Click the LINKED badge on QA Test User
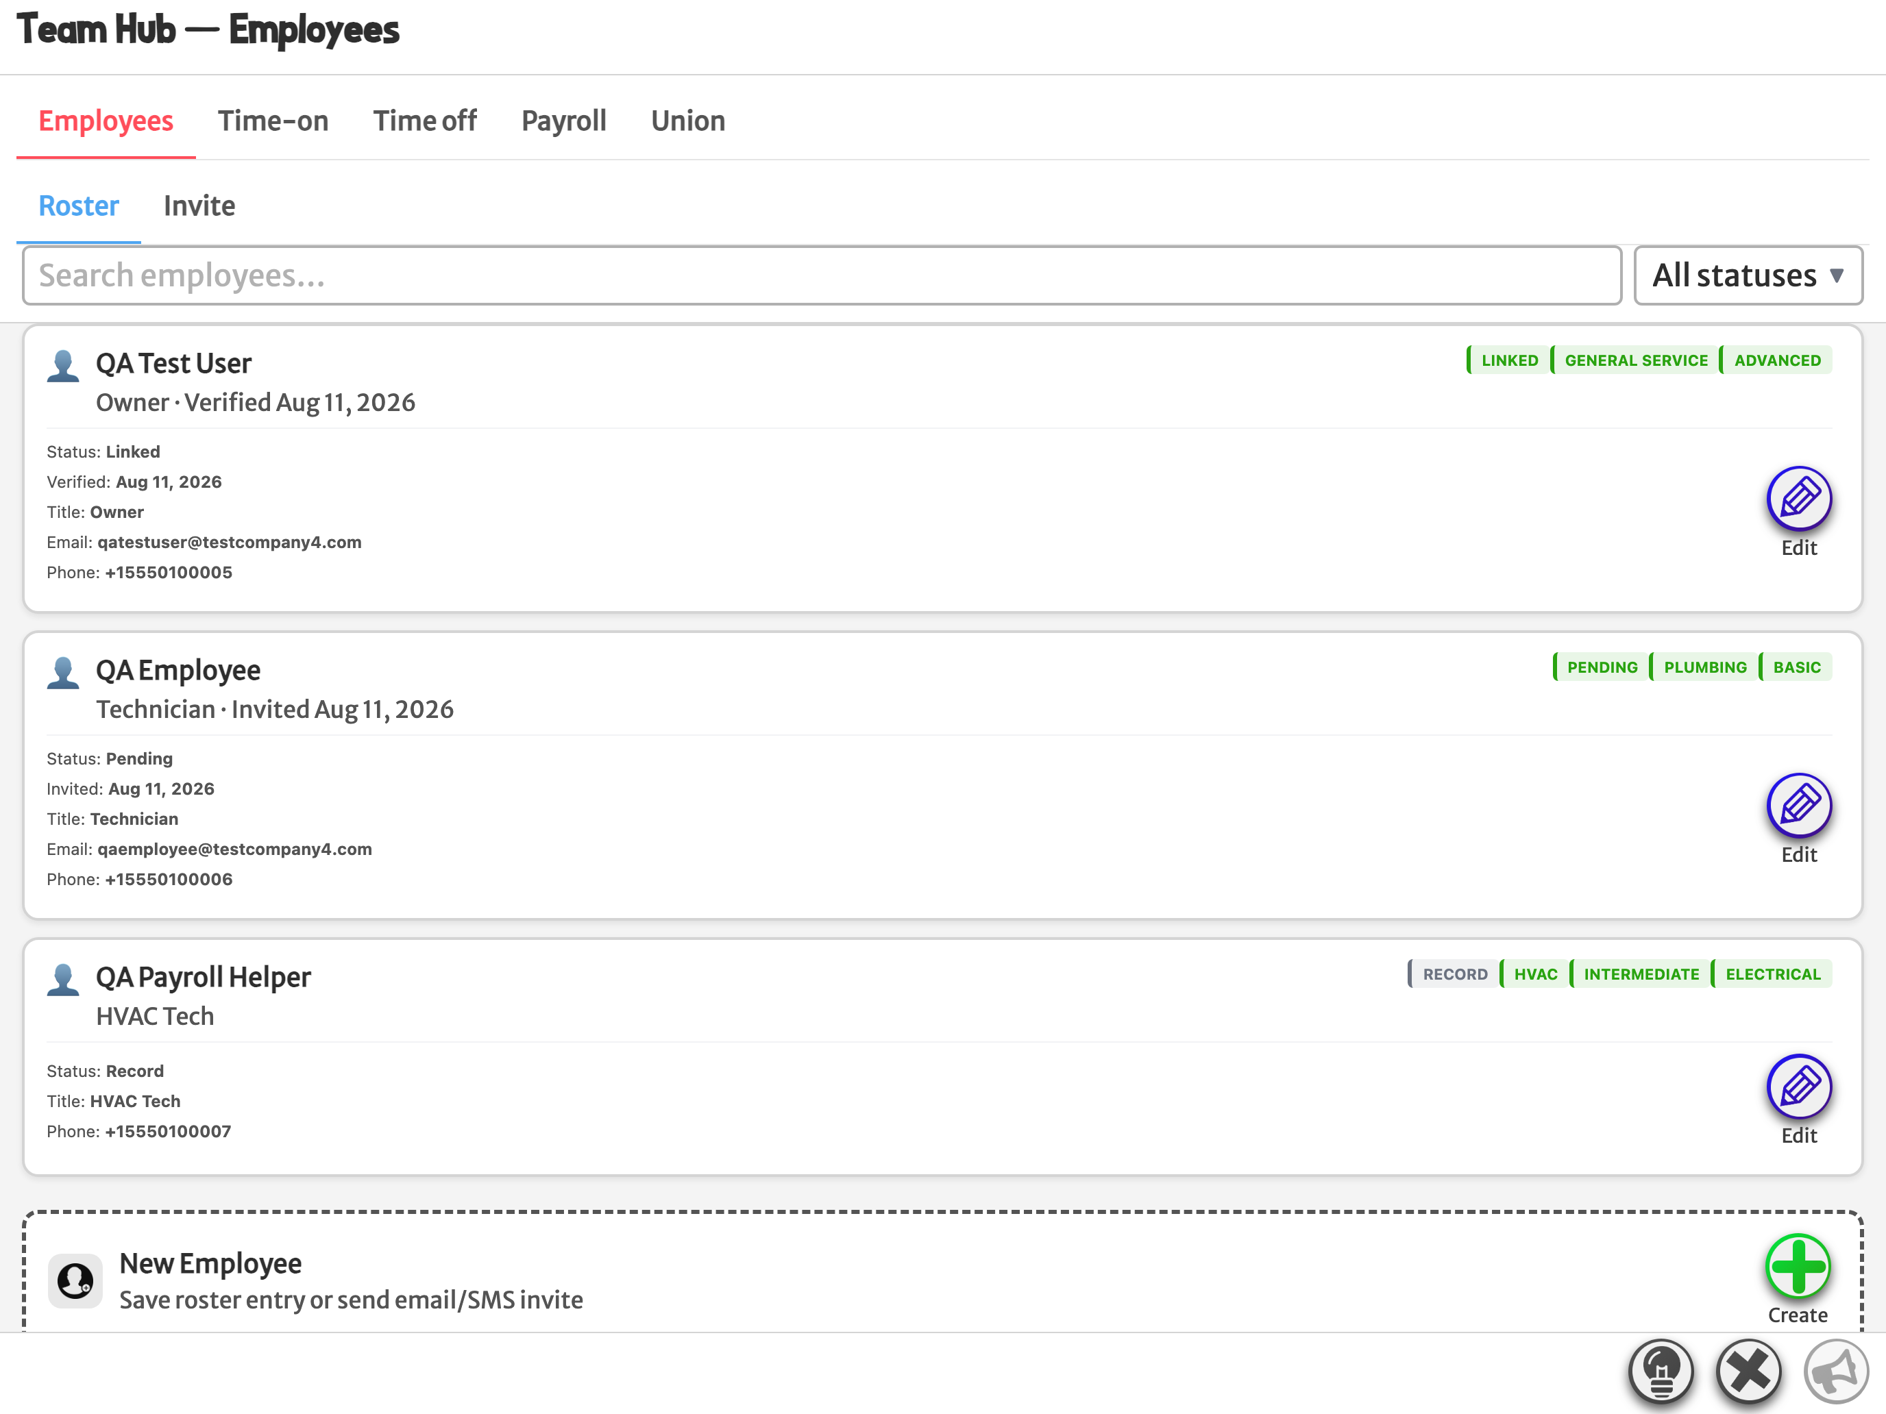The height and width of the screenshot is (1414, 1886). click(x=1508, y=360)
